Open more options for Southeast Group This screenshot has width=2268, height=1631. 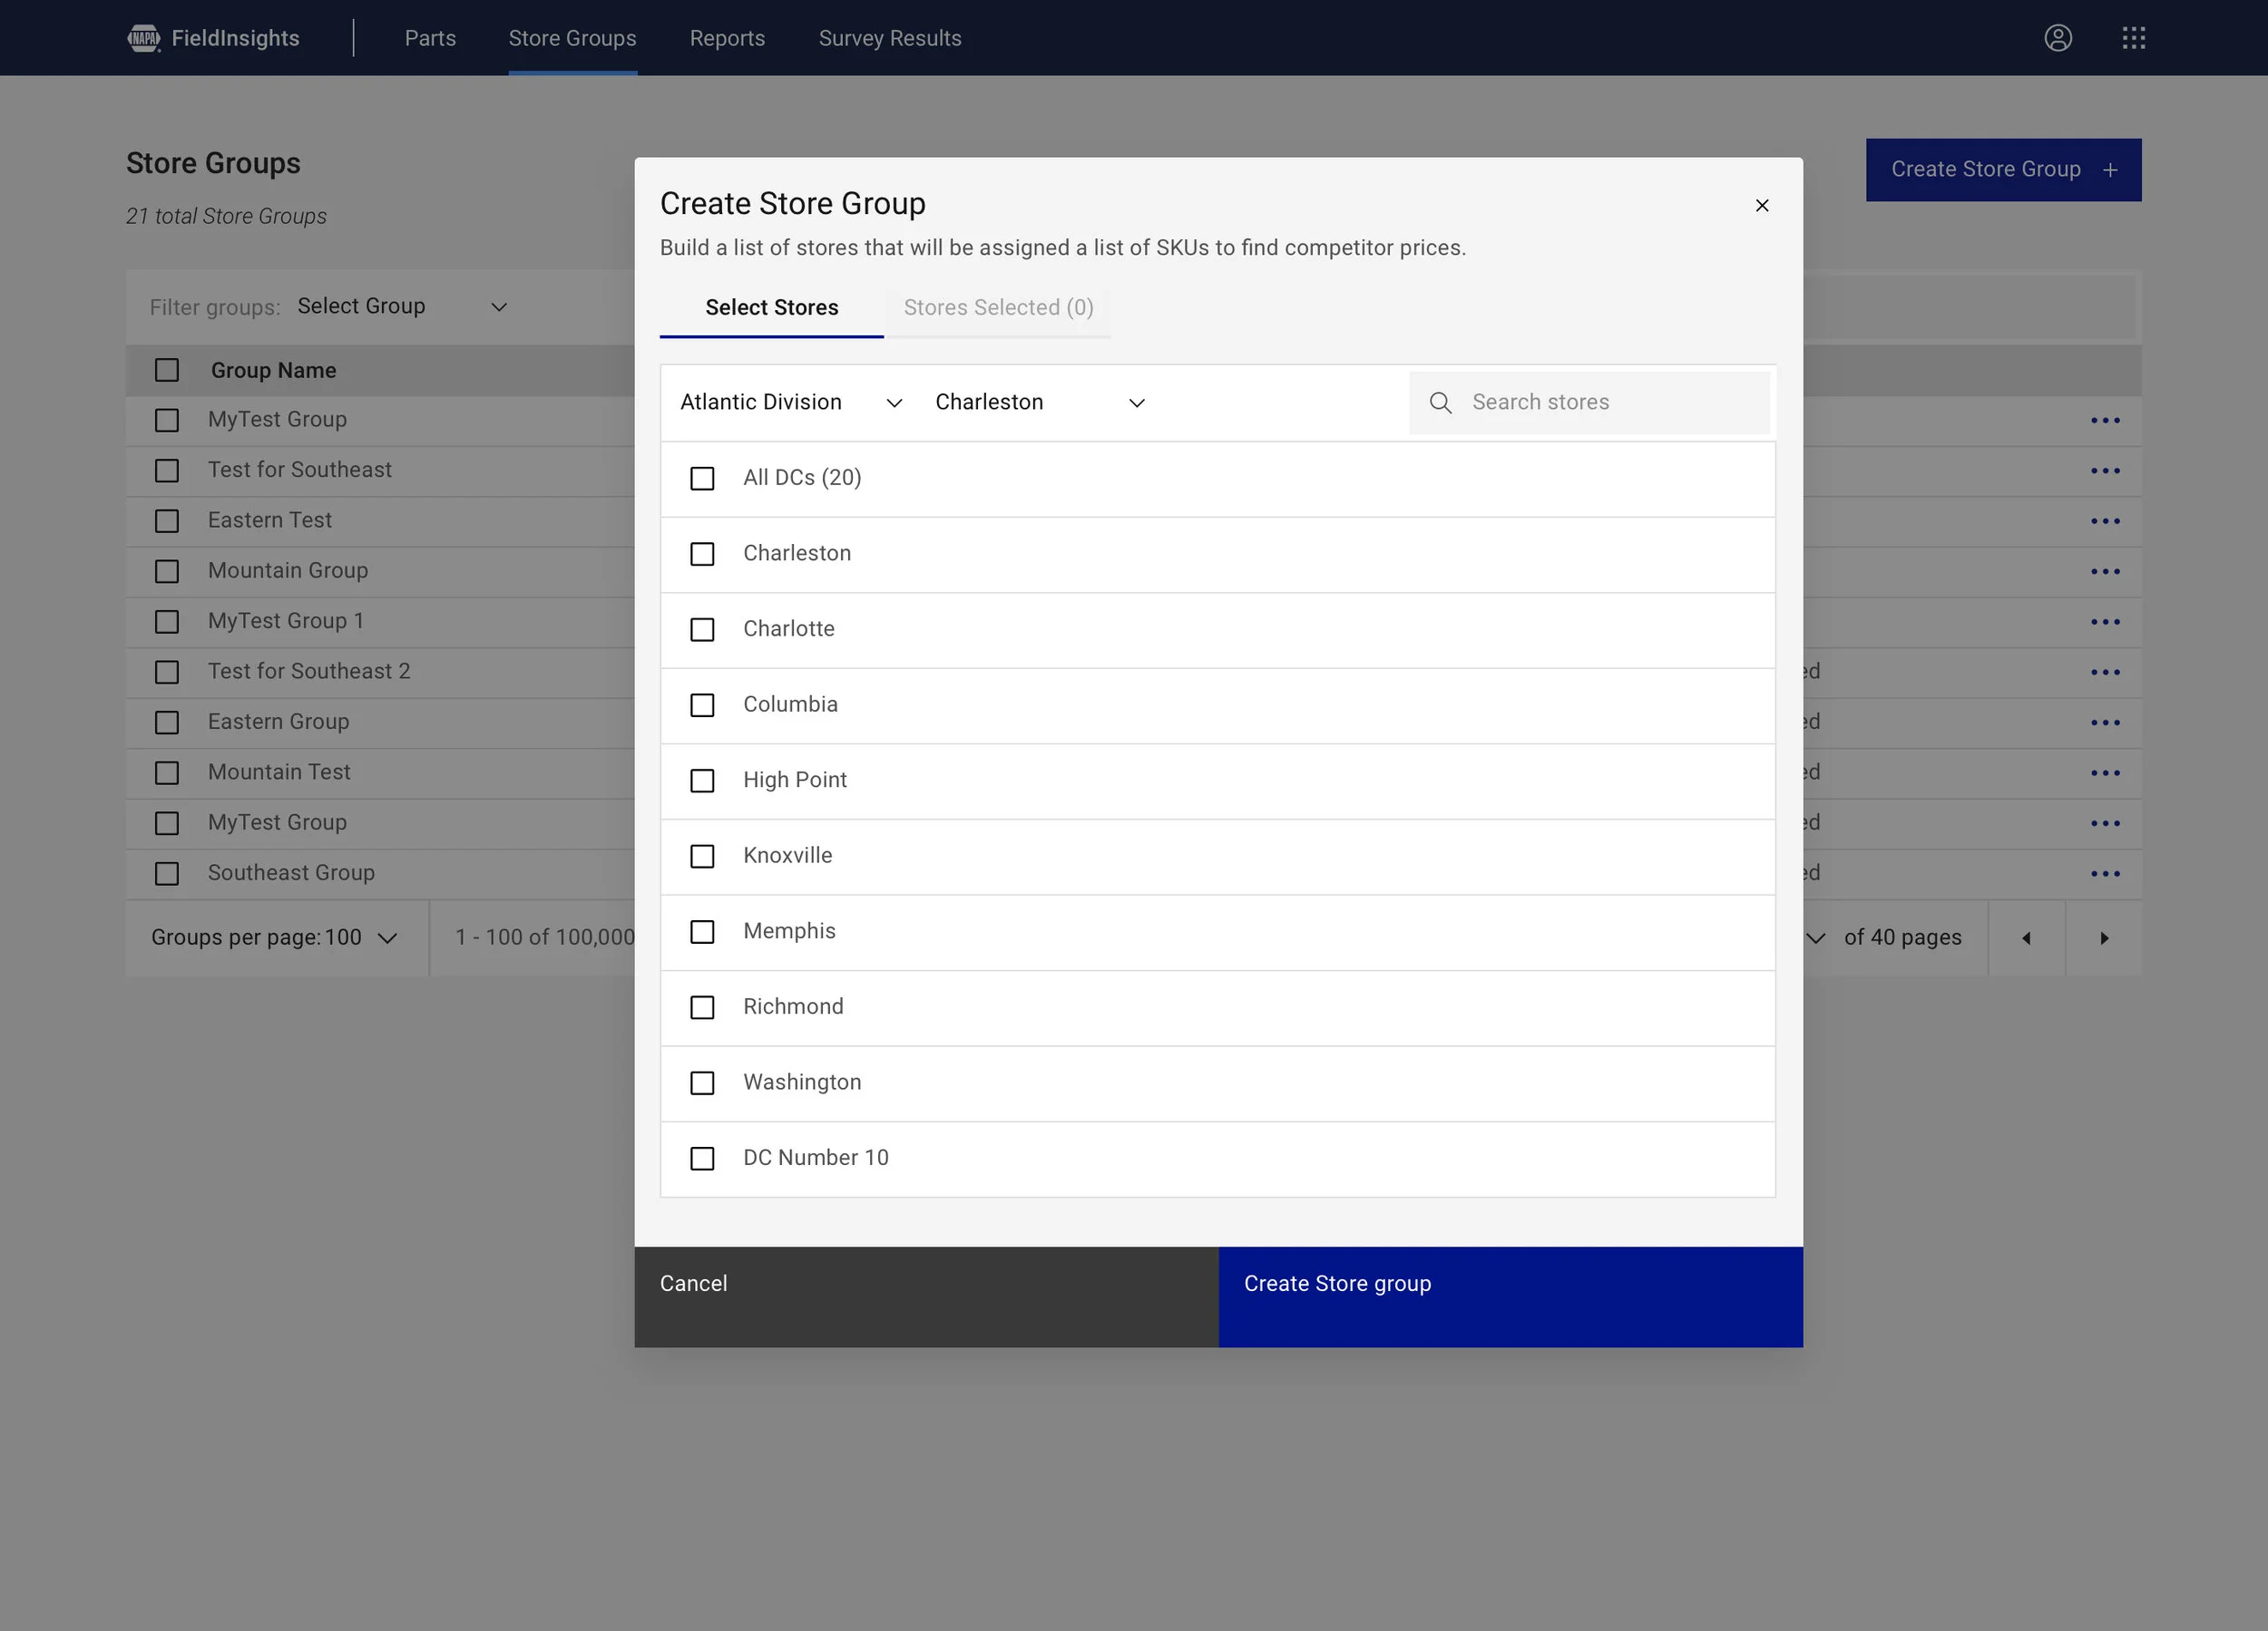[x=2105, y=873]
